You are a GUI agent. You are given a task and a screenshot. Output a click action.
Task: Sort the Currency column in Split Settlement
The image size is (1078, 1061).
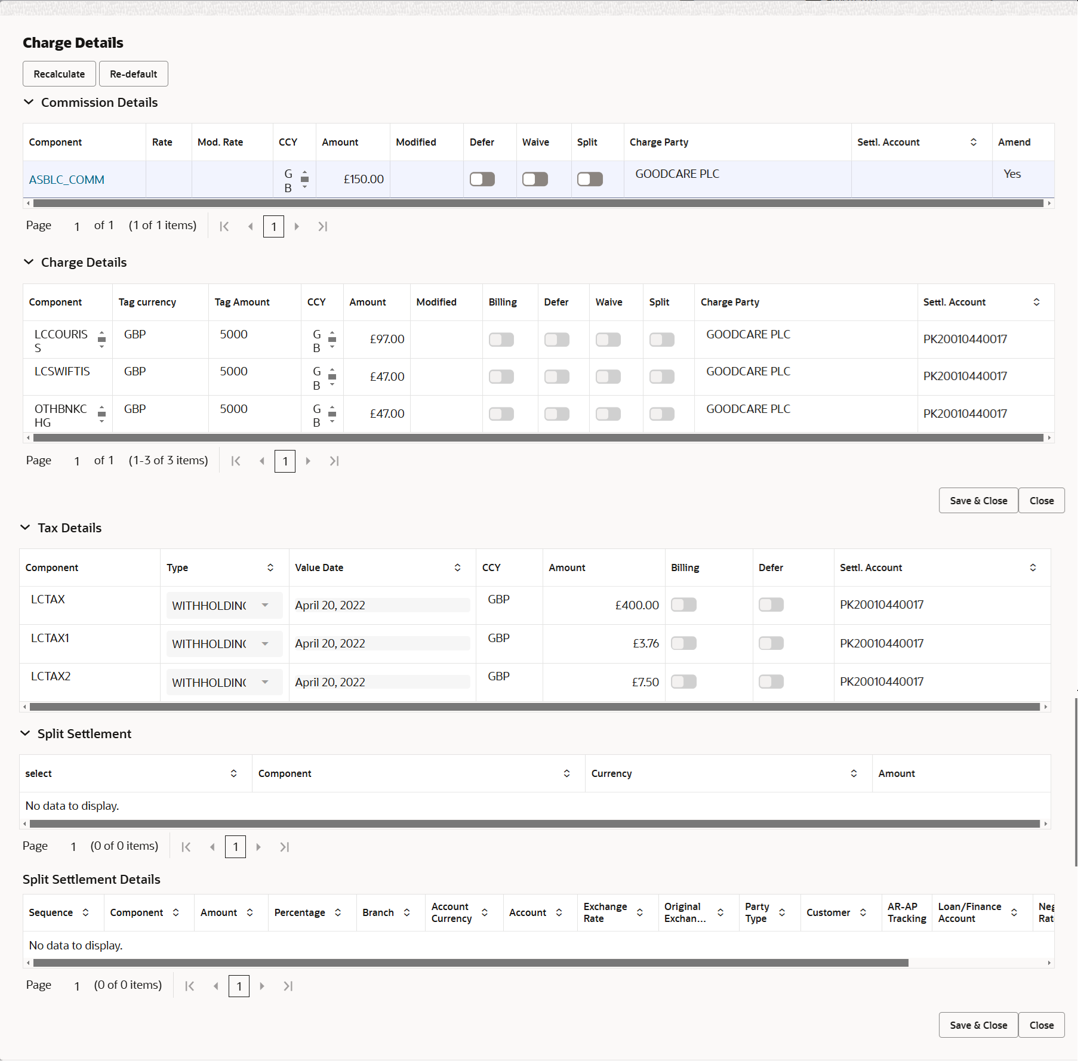854,773
